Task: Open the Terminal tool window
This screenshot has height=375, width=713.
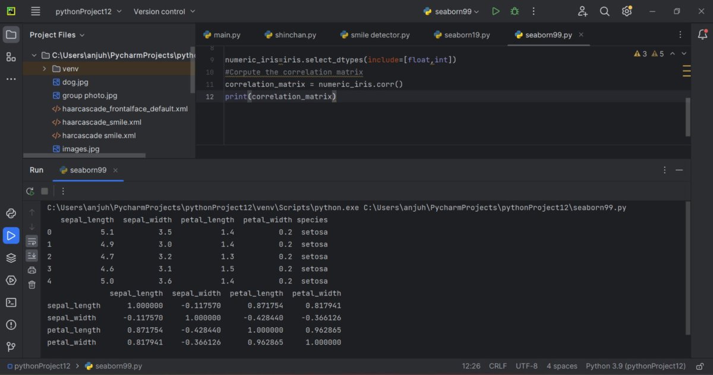Action: (x=11, y=302)
